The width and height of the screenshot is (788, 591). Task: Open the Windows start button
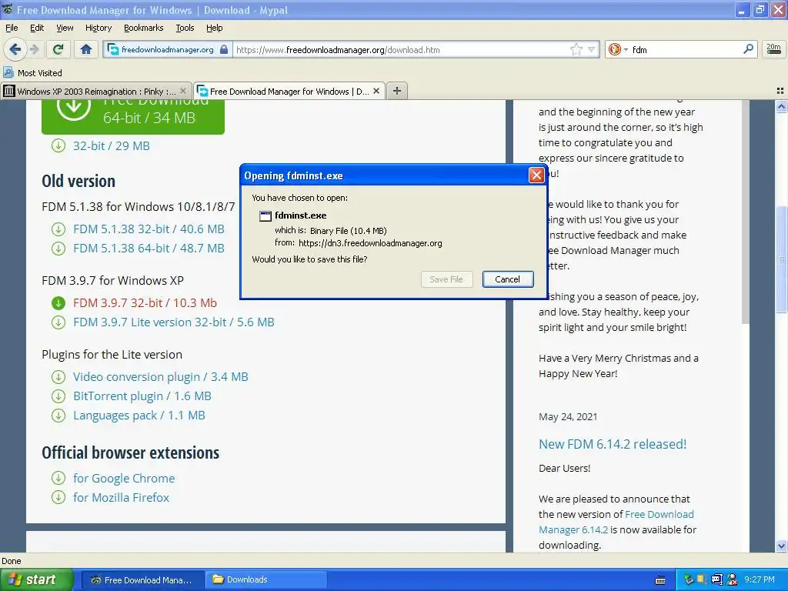36,579
